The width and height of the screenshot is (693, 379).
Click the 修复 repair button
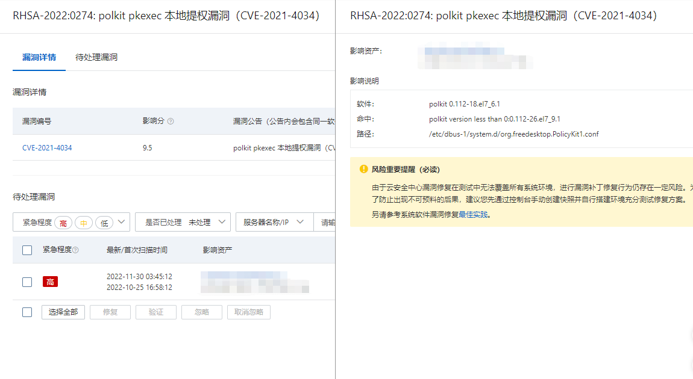pyautogui.click(x=110, y=312)
